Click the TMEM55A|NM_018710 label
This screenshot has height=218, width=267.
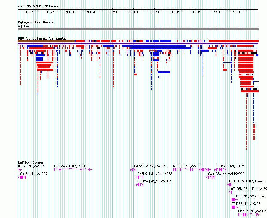231,166
